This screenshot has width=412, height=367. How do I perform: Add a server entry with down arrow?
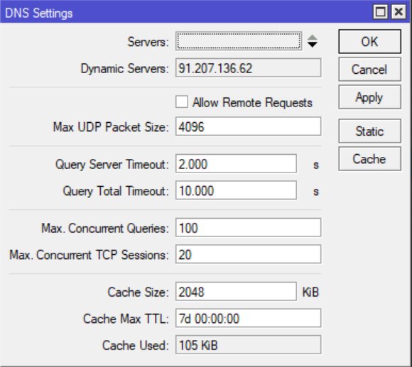coord(313,45)
